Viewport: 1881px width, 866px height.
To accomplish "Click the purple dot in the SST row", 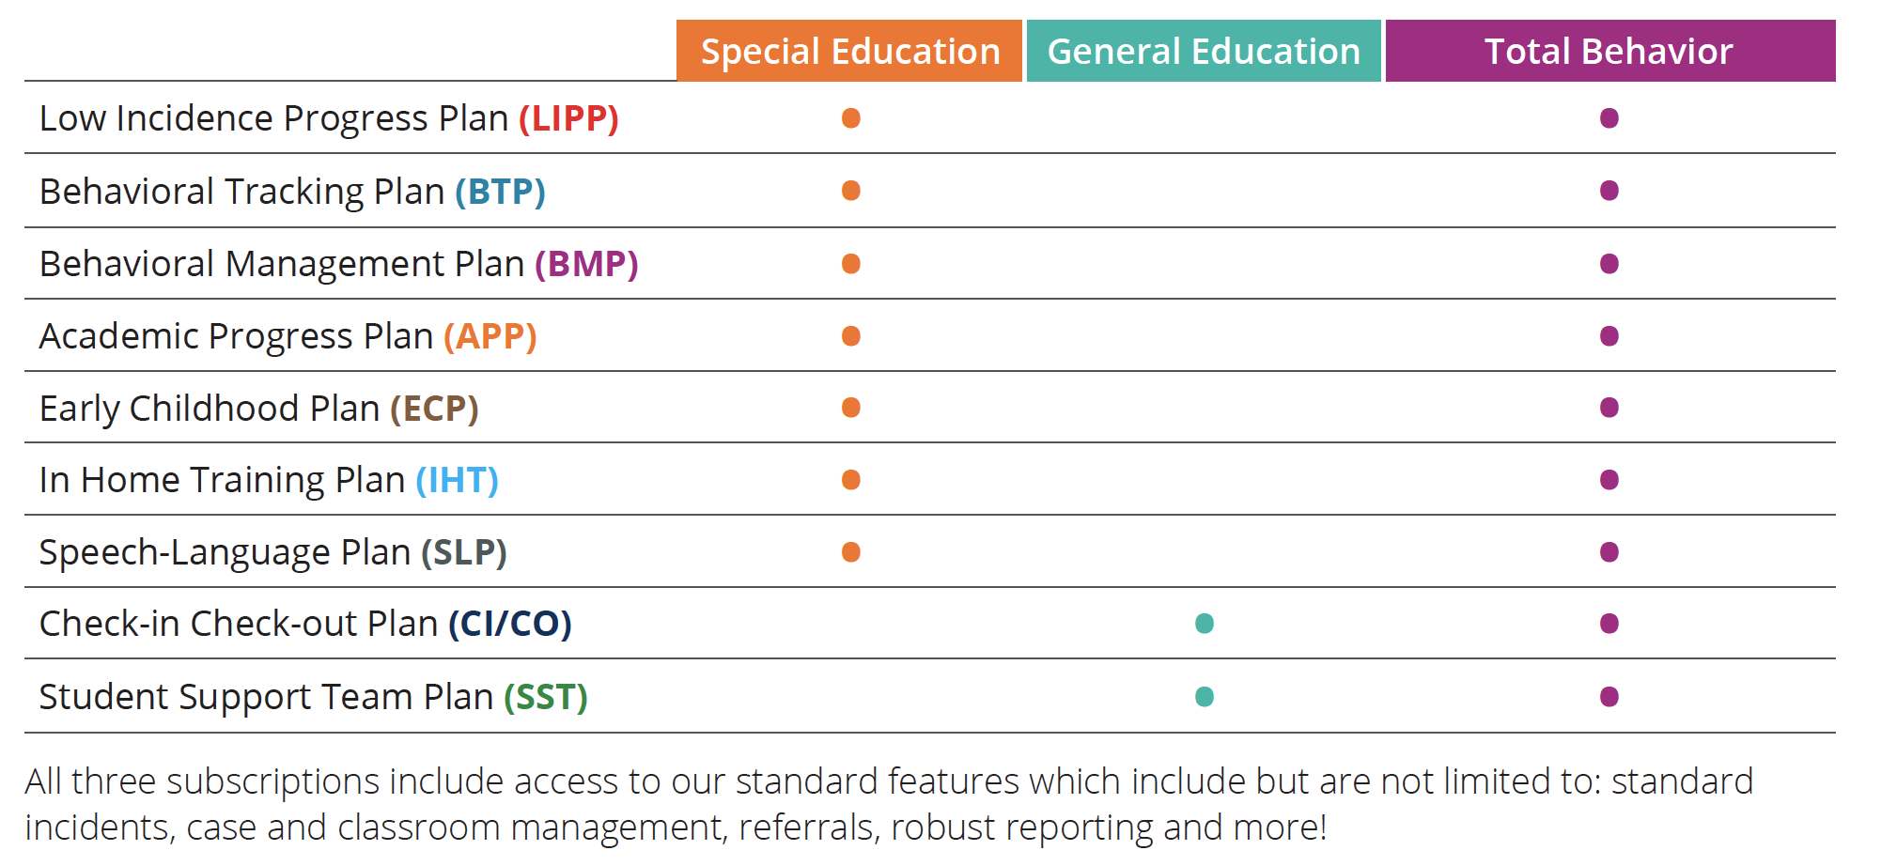I will coord(1609,697).
